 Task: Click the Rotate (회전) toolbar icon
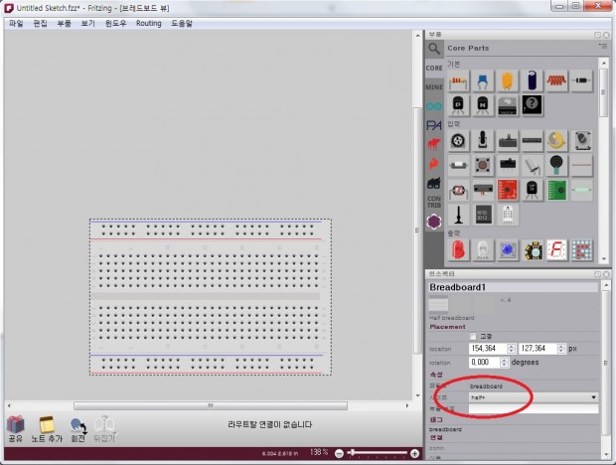point(77,426)
